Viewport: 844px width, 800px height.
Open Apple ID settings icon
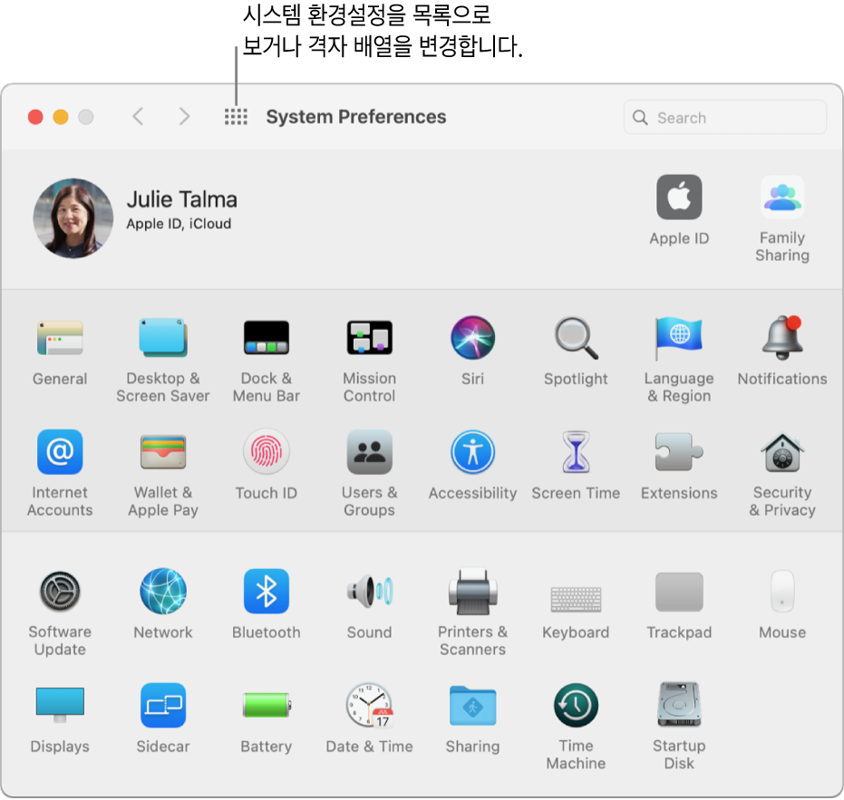679,197
